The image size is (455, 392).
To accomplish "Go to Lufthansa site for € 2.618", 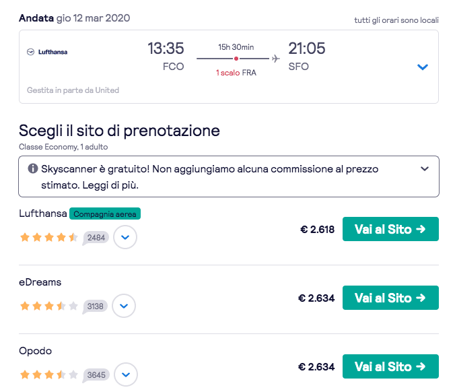I will point(390,229).
